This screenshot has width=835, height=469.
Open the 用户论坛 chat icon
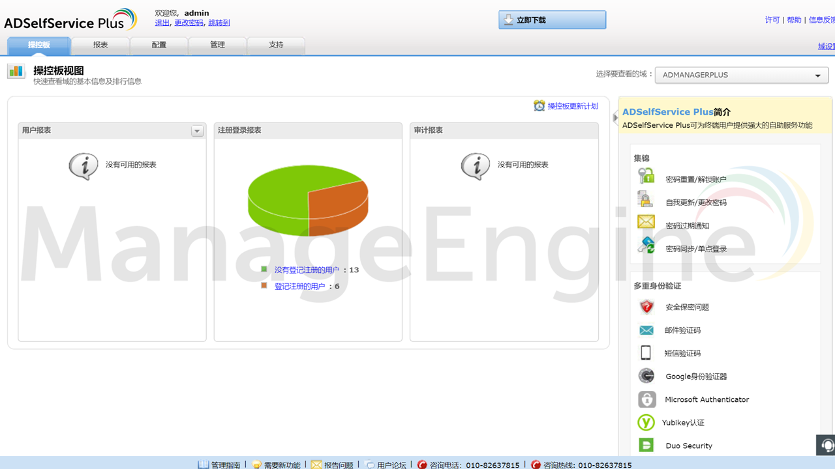[370, 464]
